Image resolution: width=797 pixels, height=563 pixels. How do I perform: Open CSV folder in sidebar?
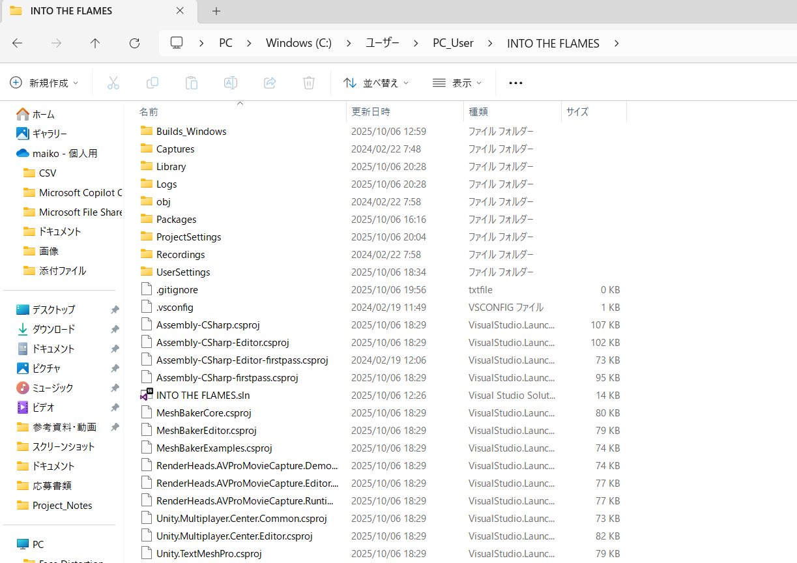pos(48,173)
